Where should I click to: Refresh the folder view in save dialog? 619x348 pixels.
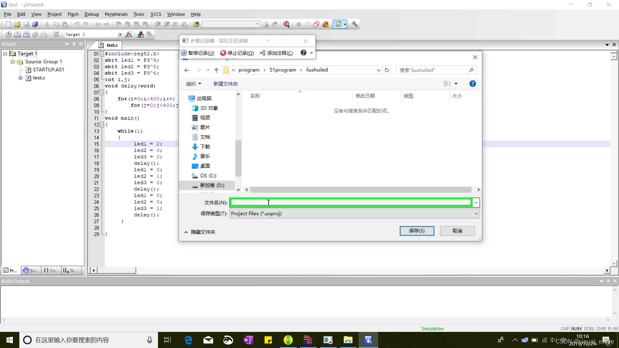pos(387,70)
